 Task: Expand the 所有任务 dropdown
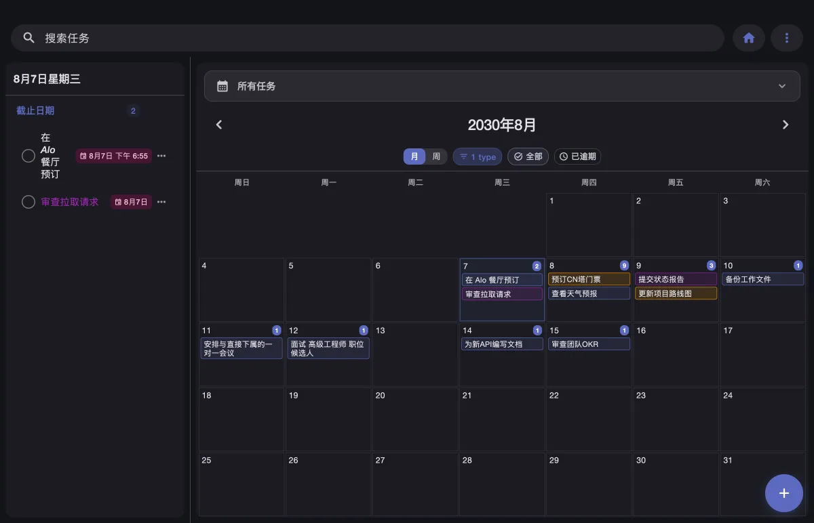coord(502,86)
